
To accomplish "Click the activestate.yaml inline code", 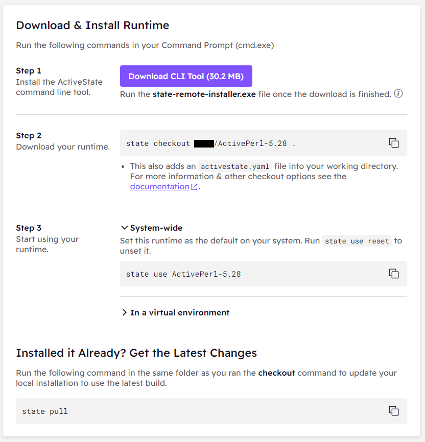I will [x=235, y=166].
